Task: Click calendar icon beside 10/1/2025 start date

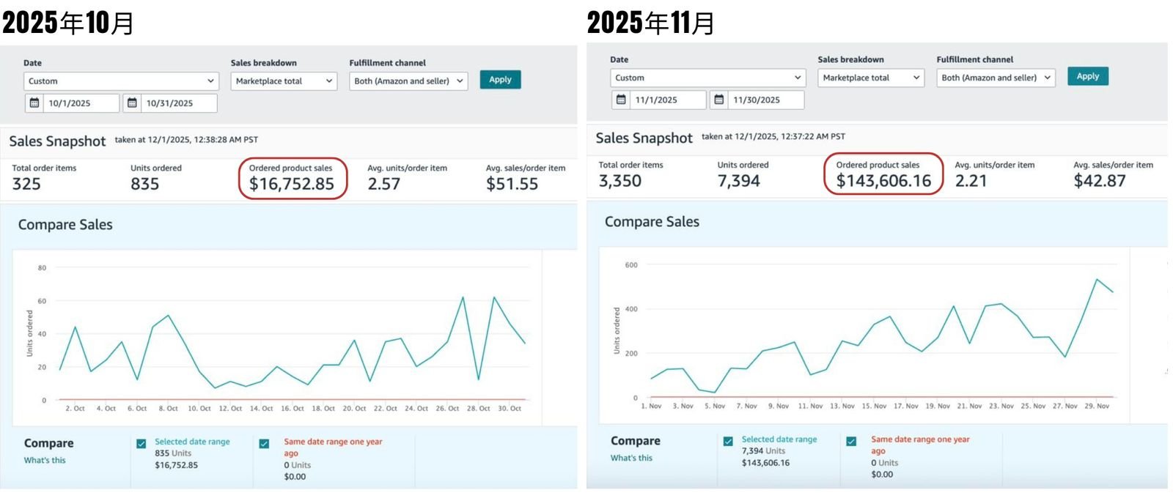Action: tap(34, 103)
